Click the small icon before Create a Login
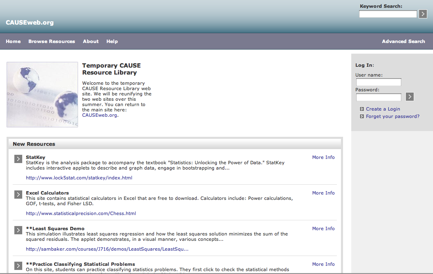 point(362,109)
